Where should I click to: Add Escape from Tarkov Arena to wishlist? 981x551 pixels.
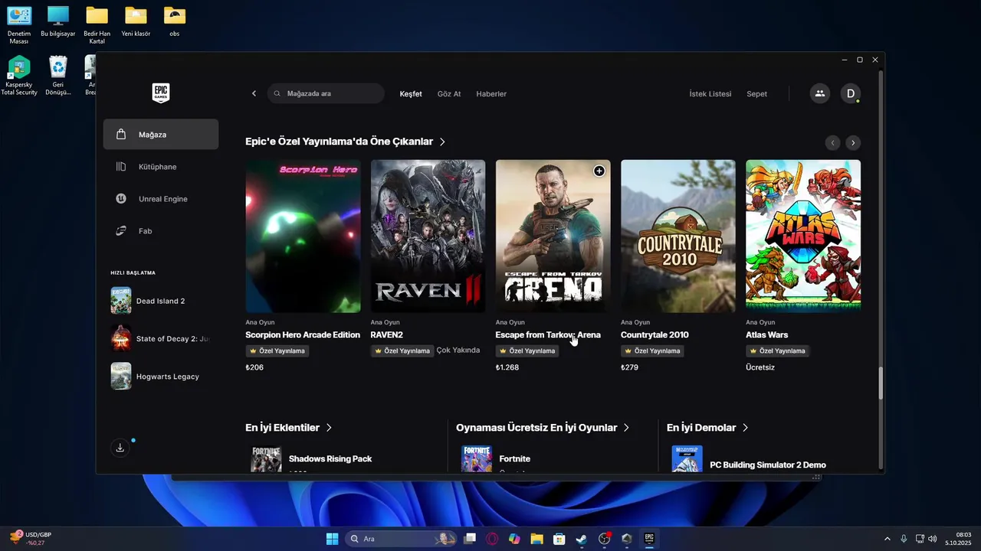click(x=599, y=171)
